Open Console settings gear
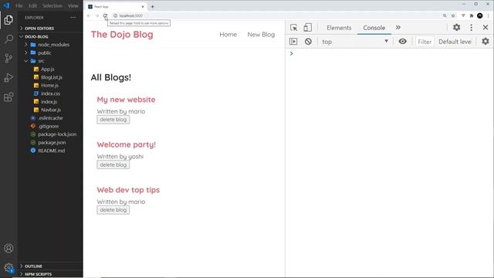The width and height of the screenshot is (494, 278). (x=486, y=41)
